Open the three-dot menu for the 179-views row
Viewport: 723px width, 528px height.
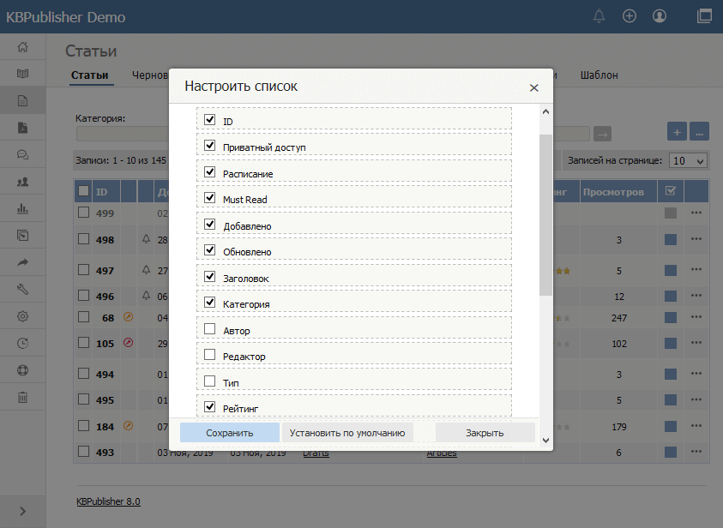pos(696,426)
